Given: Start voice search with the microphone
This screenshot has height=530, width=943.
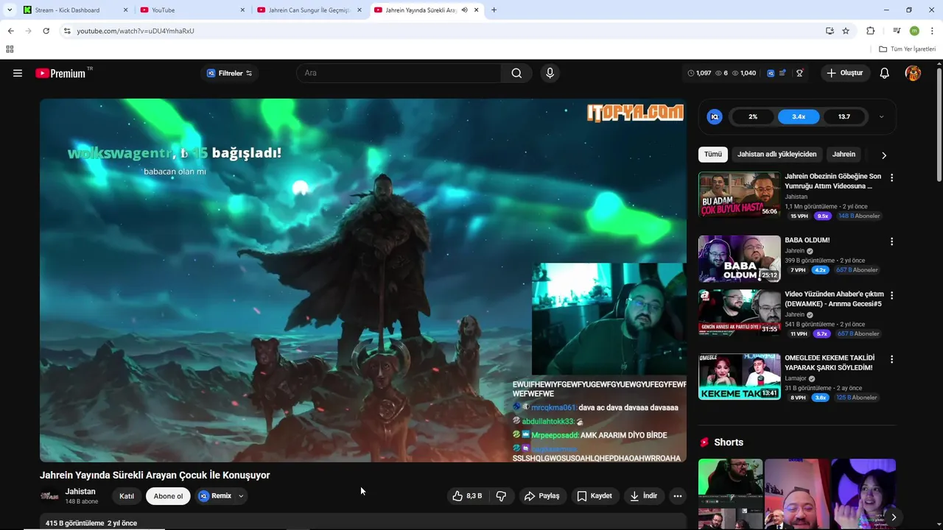Looking at the screenshot, I should point(550,73).
